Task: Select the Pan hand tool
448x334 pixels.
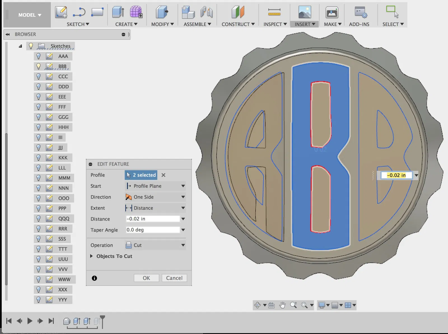Action: [x=283, y=305]
